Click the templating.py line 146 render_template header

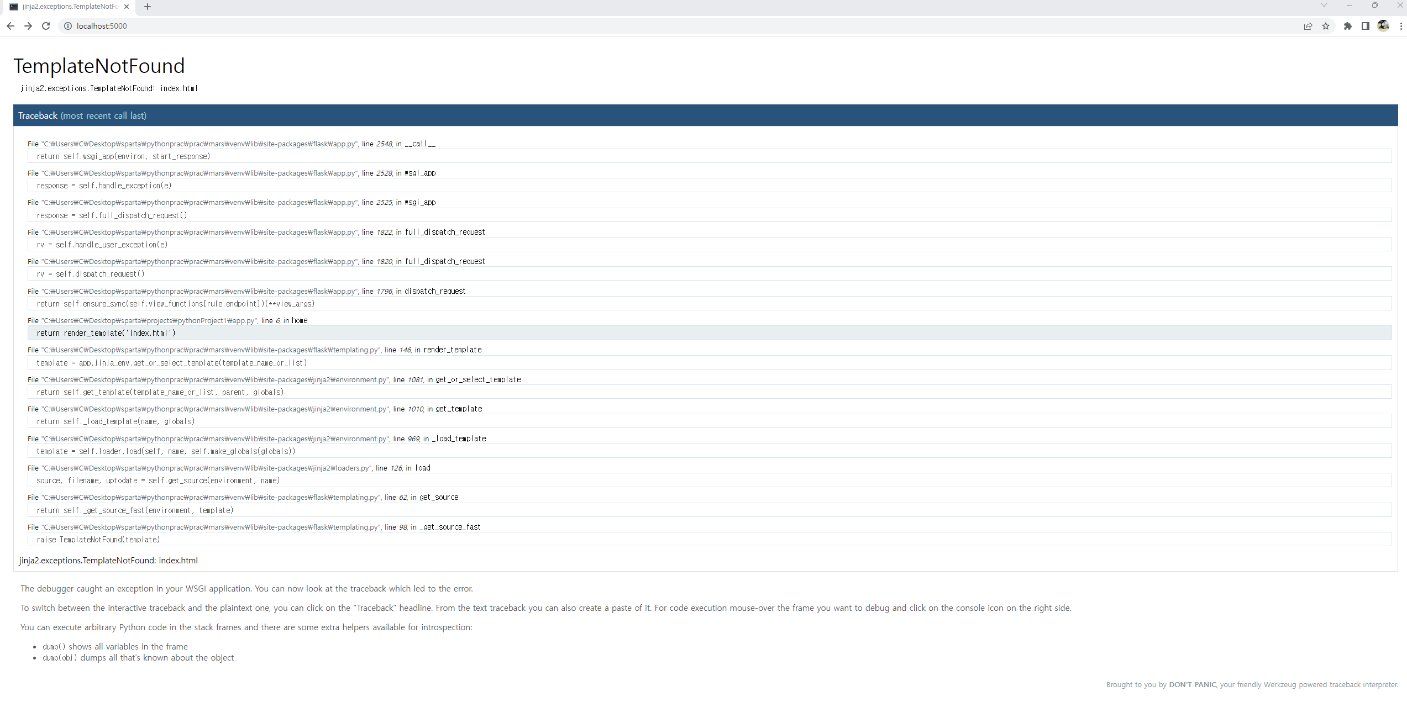pyautogui.click(x=255, y=350)
